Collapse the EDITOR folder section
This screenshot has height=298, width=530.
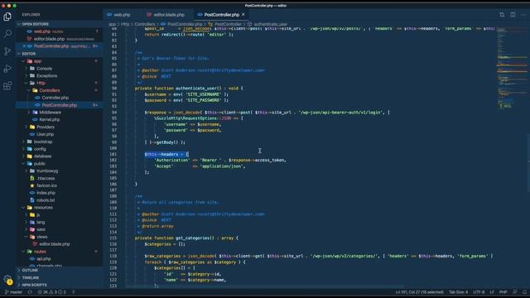[x=29, y=53]
